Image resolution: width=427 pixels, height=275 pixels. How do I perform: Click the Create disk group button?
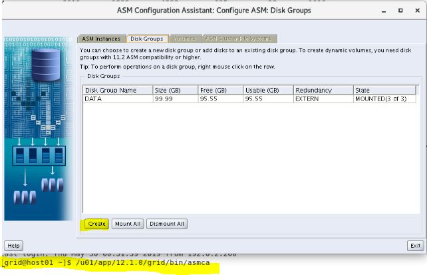pos(96,224)
